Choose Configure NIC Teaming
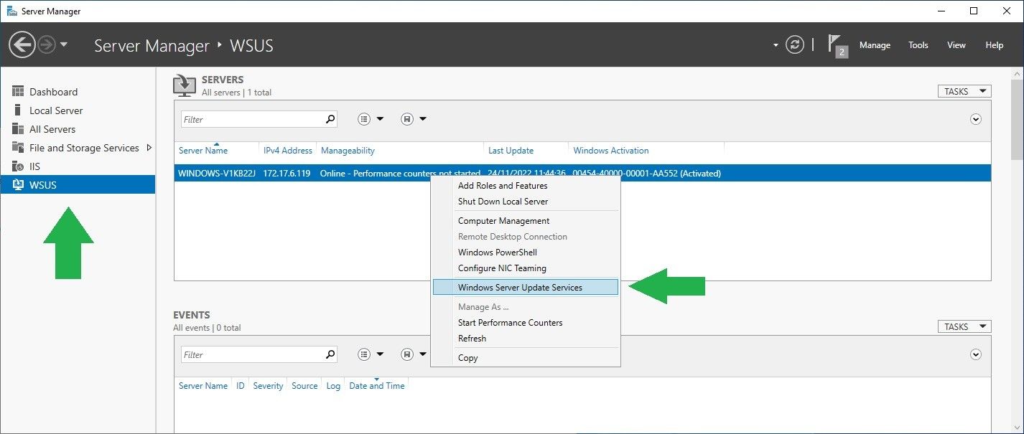 pos(526,268)
